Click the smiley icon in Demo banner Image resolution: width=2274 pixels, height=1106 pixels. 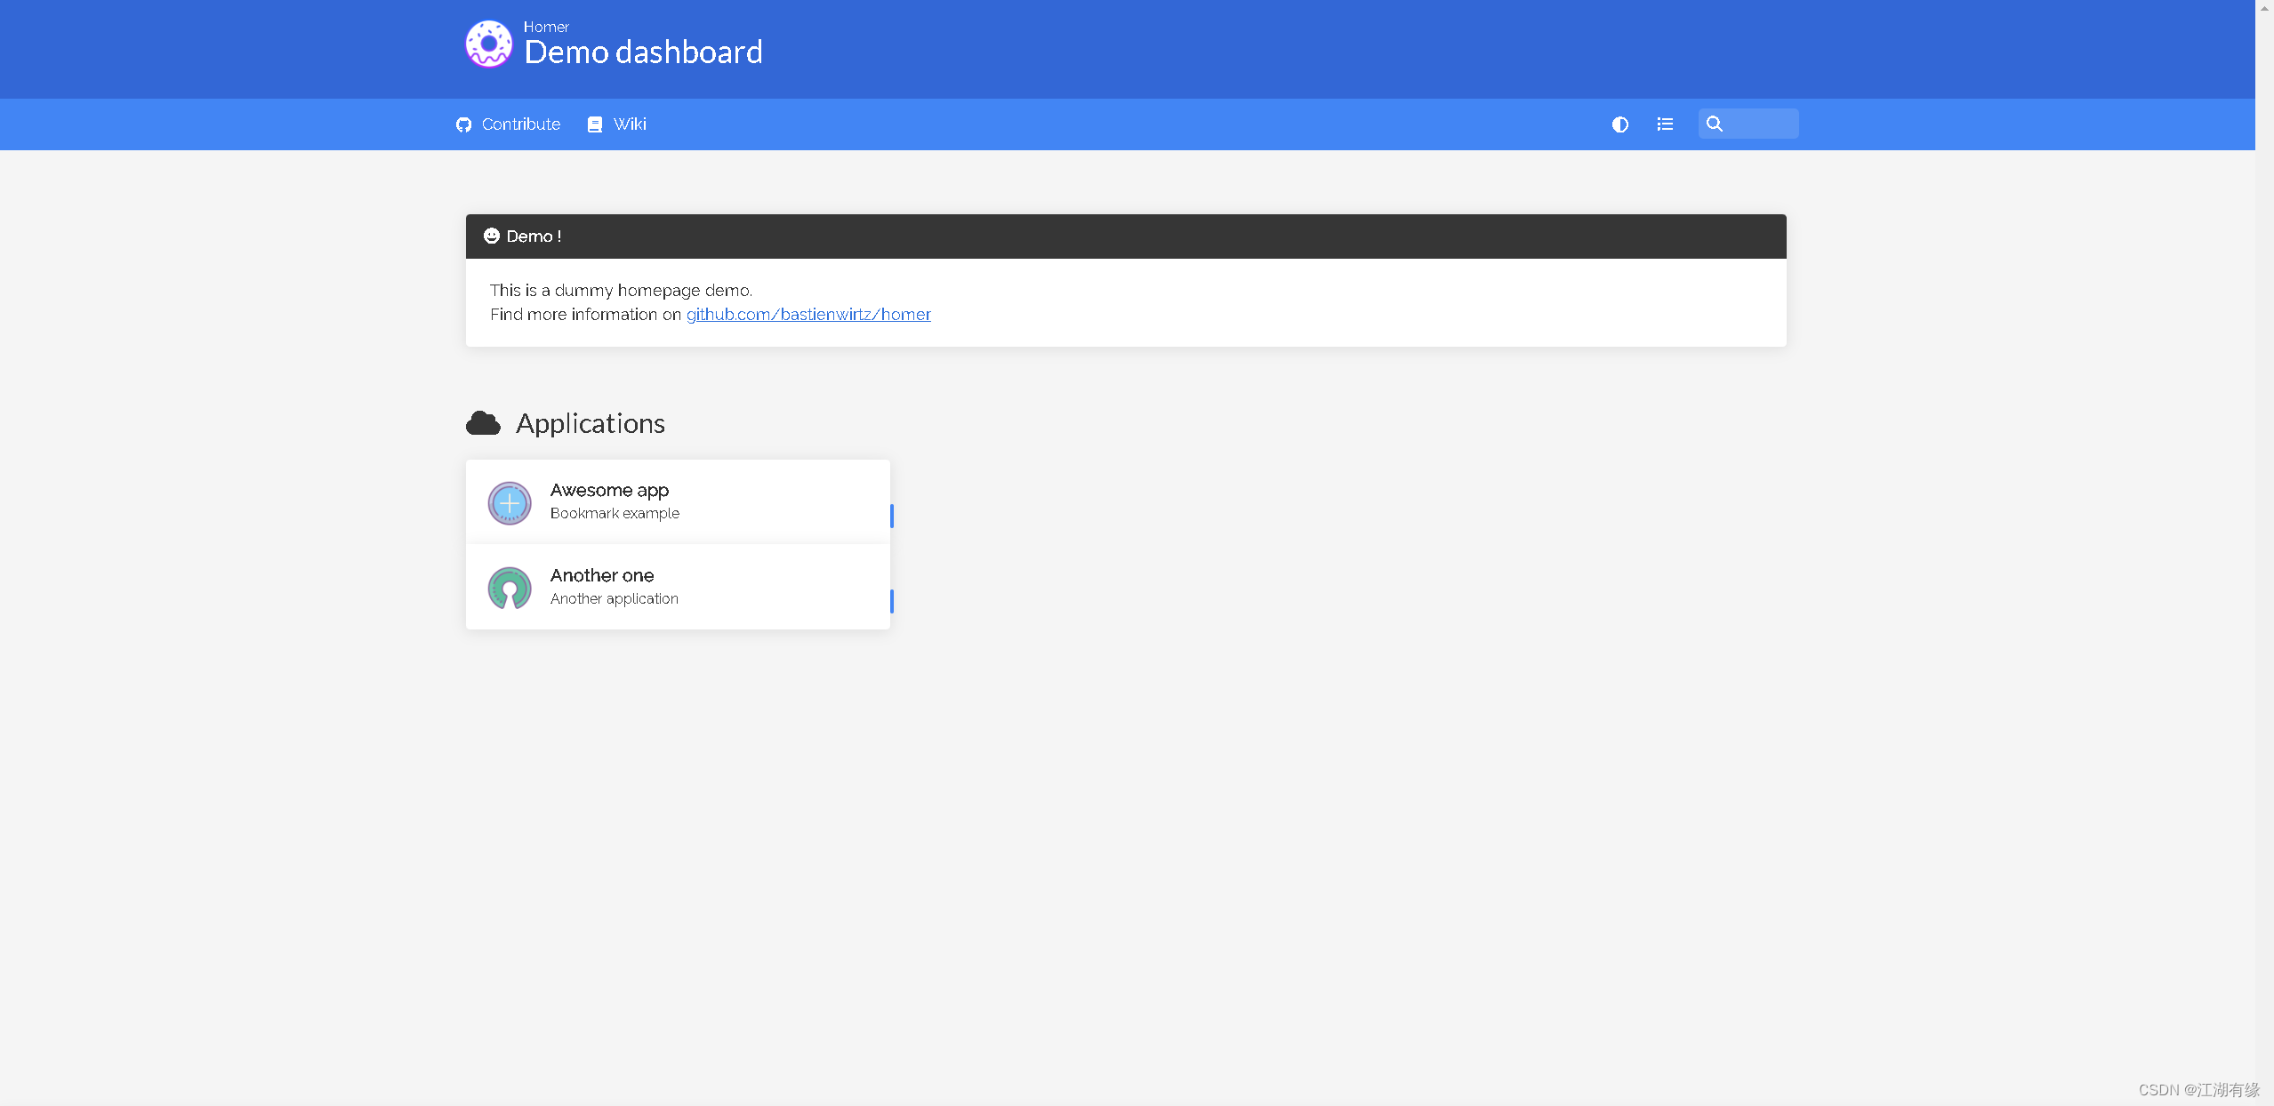pyautogui.click(x=492, y=236)
